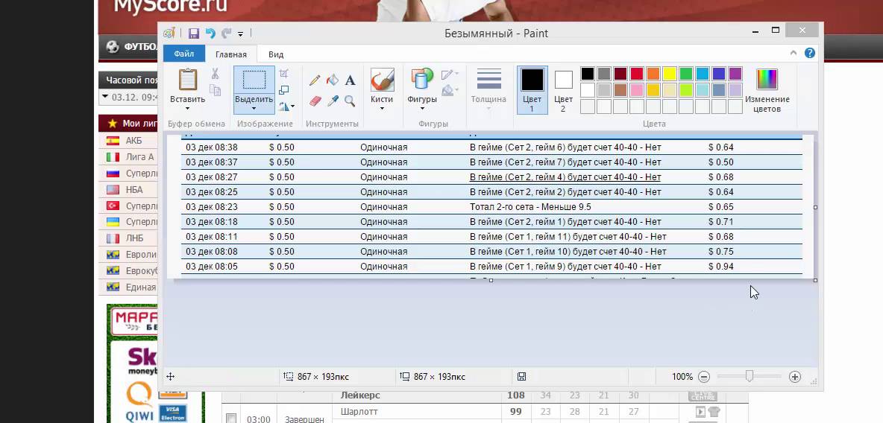Click the Save icon in Paint's quick access toolbar
The width and height of the screenshot is (883, 423).
[194, 34]
